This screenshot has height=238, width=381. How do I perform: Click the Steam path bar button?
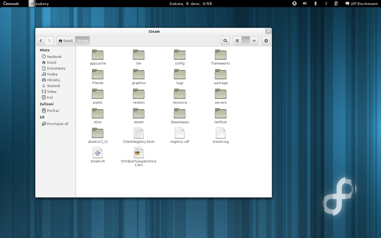82,41
